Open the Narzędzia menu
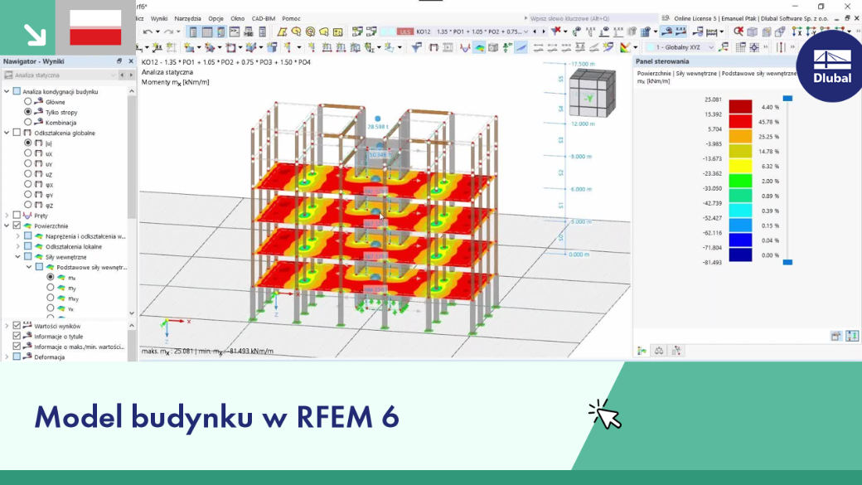Viewport: 862px width, 485px height. tap(187, 18)
